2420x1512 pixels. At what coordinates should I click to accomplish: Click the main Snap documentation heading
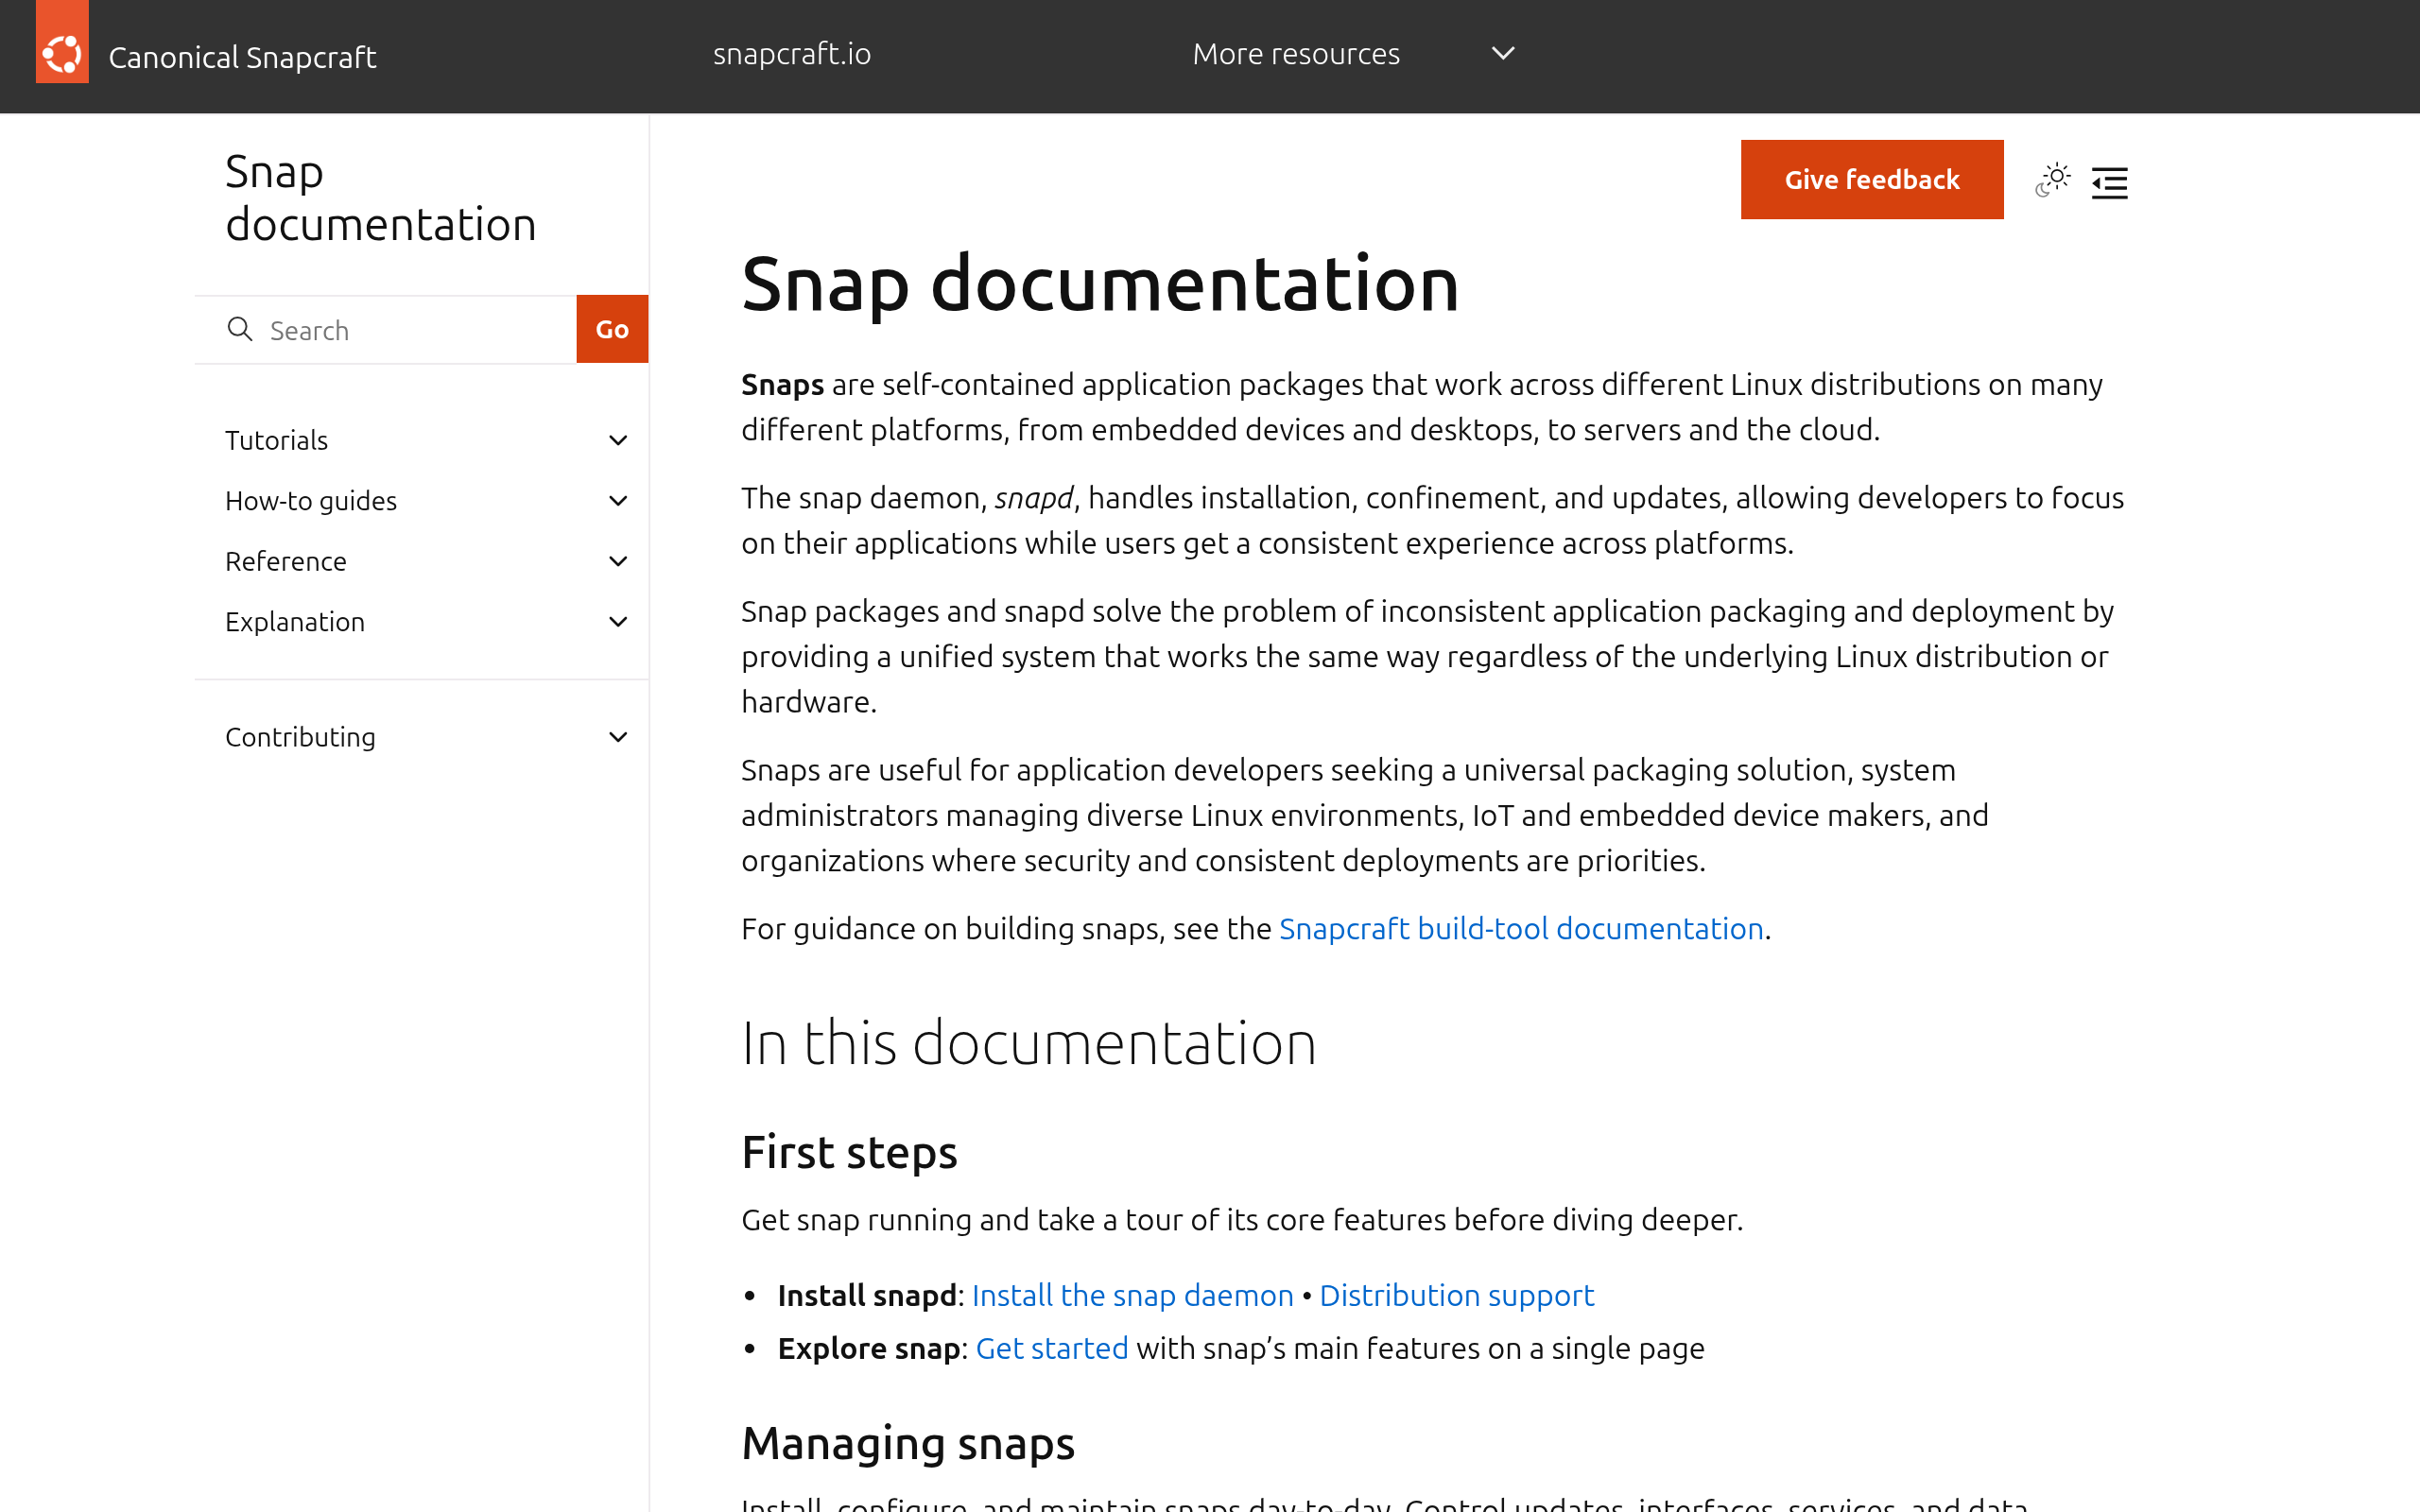pos(1100,285)
